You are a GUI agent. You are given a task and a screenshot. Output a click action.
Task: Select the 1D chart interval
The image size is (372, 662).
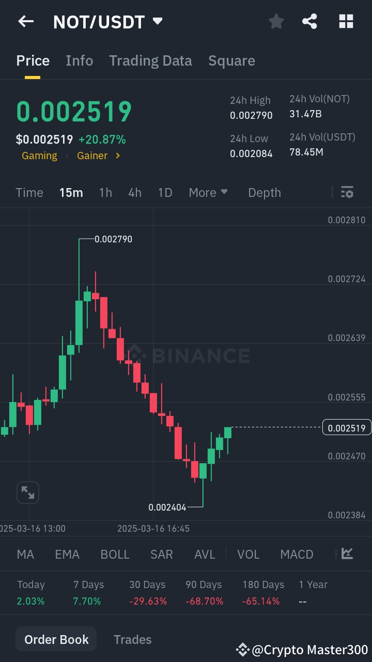[x=165, y=193]
